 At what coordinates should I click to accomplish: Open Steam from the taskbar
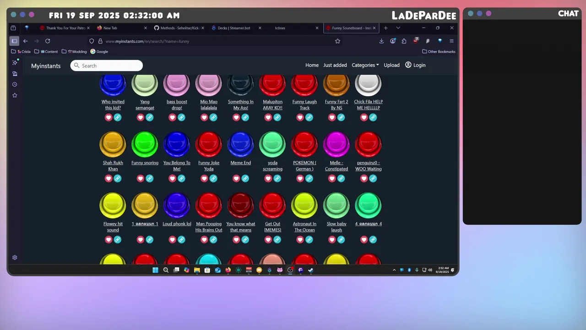(310, 270)
